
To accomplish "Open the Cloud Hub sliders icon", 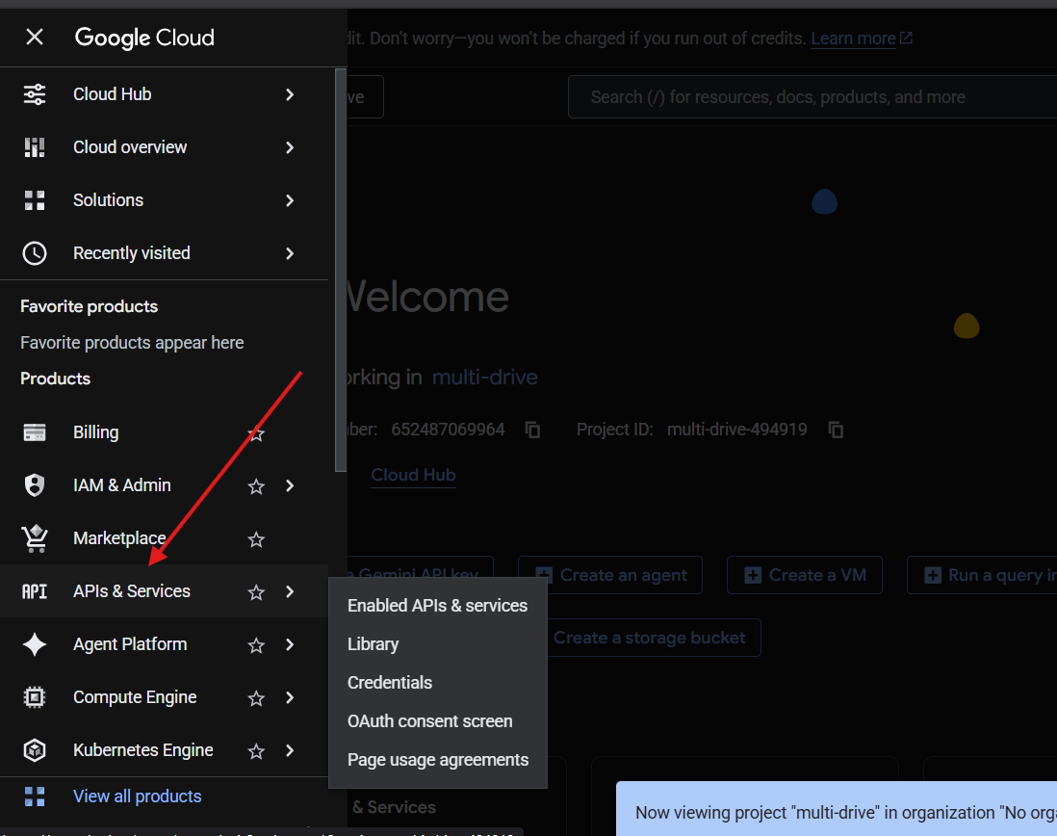I will [35, 94].
